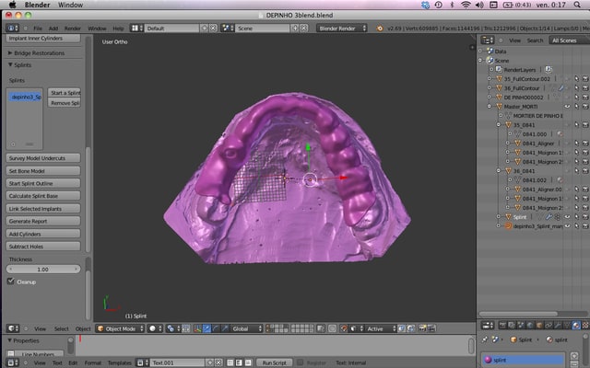Viewport: 590px width, 368px height.
Task: Click the Text.001 datablock name field
Action: 178,362
